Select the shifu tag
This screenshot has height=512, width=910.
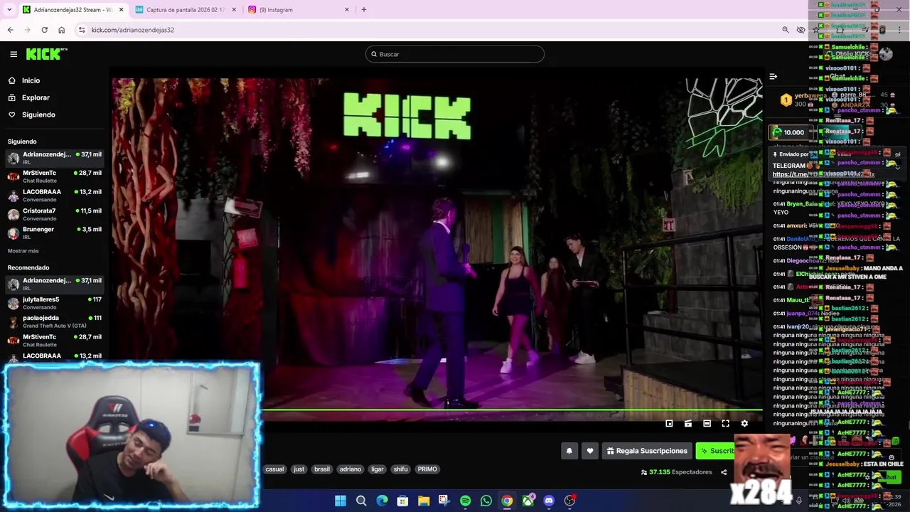[401, 469]
